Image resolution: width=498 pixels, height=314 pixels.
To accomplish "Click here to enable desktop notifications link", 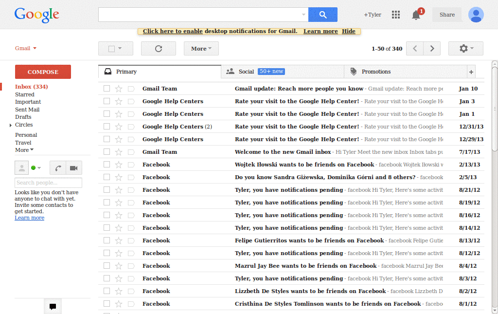I will point(173,31).
